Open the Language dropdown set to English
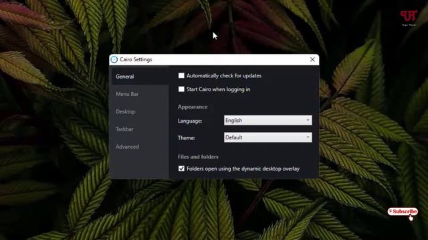The height and width of the screenshot is (240, 428). point(267,120)
